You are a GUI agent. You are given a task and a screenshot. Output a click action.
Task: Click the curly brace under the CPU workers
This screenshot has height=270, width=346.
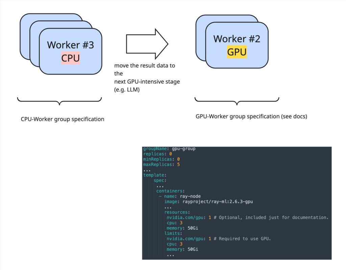[x=59, y=101]
